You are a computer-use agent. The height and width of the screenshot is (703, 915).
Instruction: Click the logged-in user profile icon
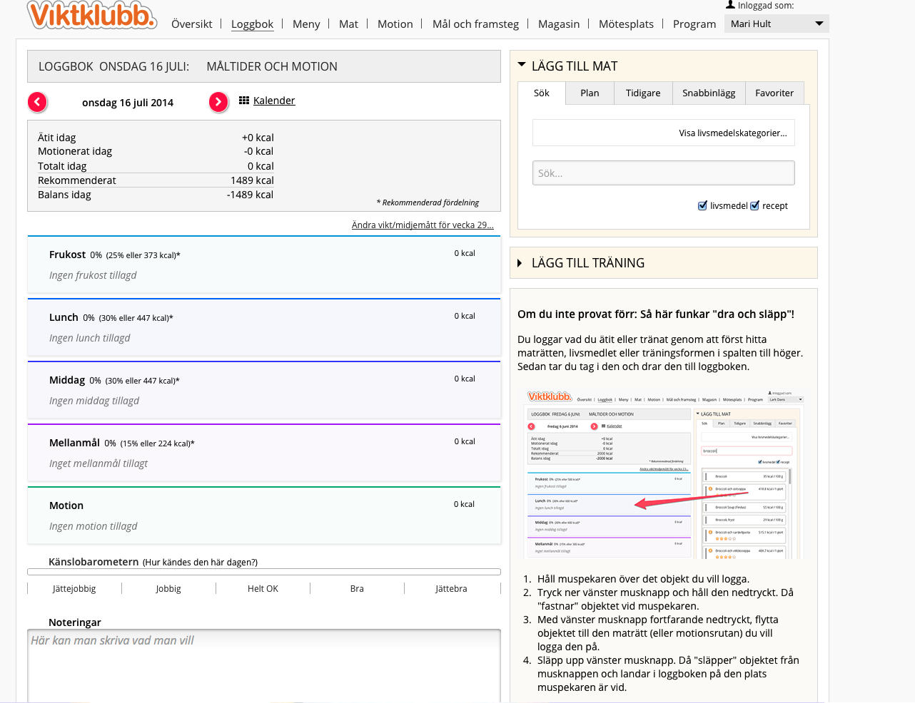click(x=730, y=5)
